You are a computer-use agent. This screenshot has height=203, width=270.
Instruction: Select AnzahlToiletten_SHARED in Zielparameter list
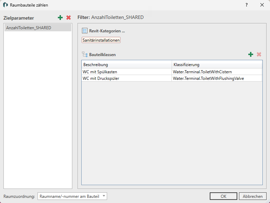point(38,28)
